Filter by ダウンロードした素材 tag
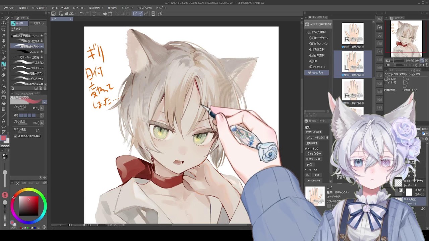 (x=317, y=138)
